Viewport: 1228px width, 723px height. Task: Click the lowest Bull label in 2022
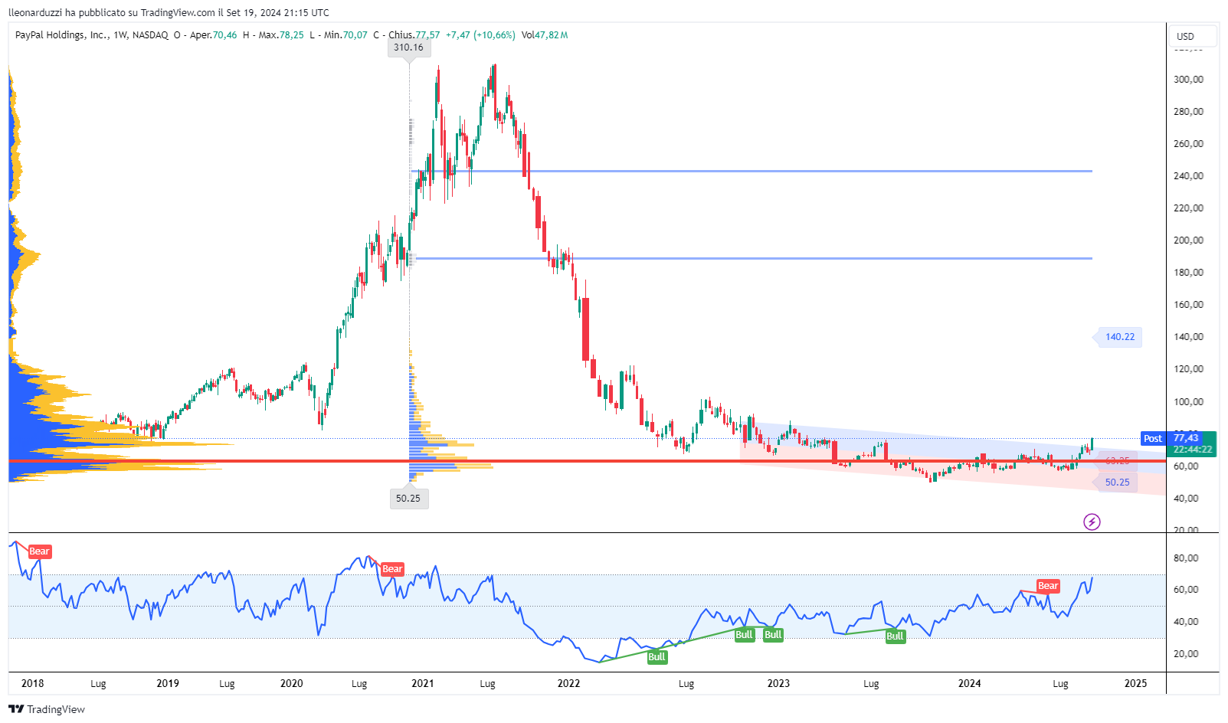657,657
